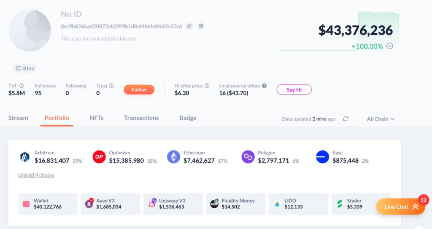Click the Say Hi button
The height and width of the screenshot is (229, 432).
294,89
